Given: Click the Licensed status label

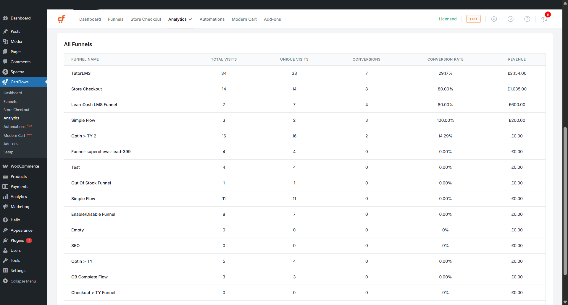Looking at the screenshot, I should (448, 19).
